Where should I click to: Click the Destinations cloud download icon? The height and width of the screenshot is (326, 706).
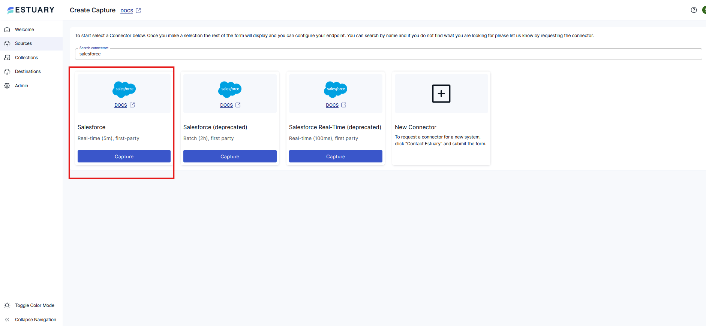[x=7, y=71]
